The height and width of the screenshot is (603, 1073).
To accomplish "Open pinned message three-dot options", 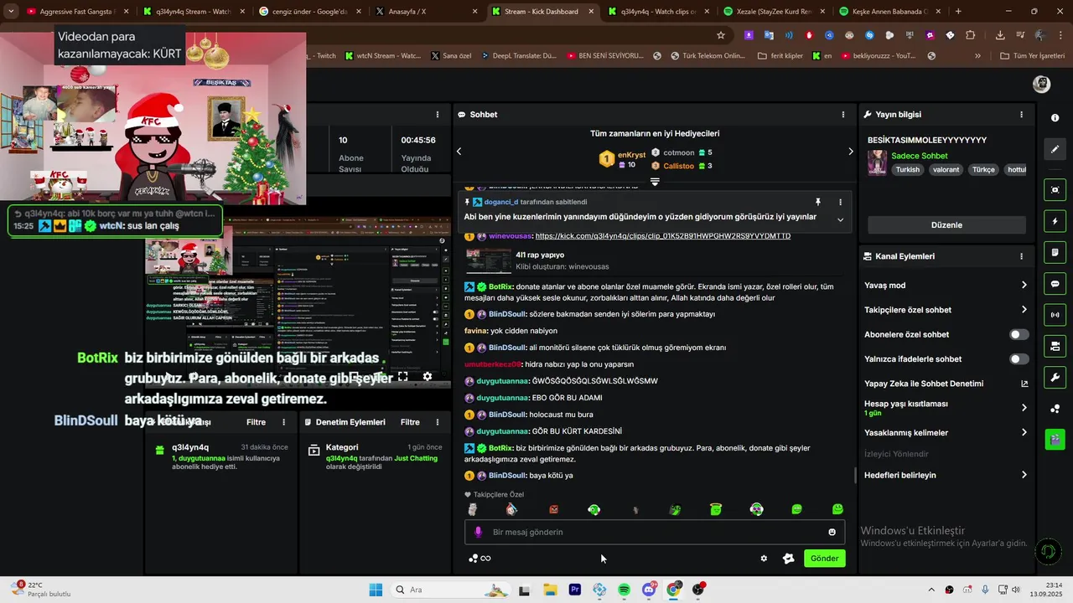I will click(840, 202).
